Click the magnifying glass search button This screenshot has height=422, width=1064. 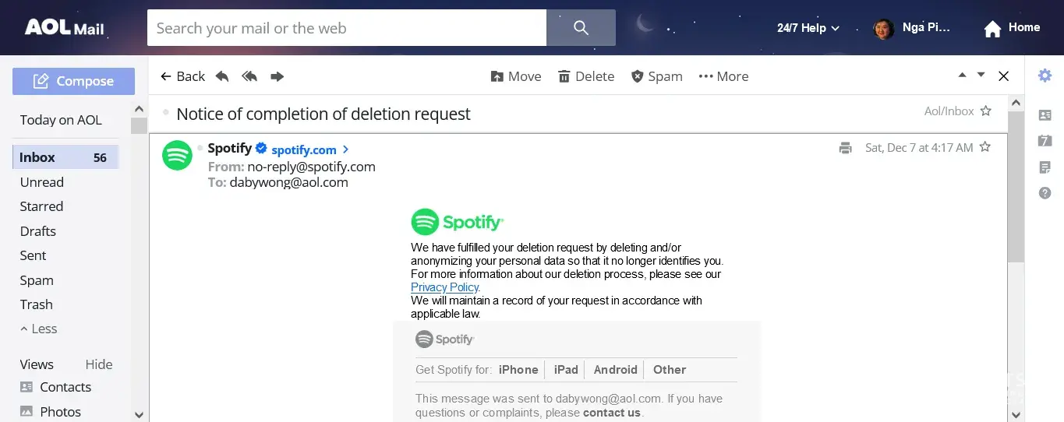click(x=581, y=28)
